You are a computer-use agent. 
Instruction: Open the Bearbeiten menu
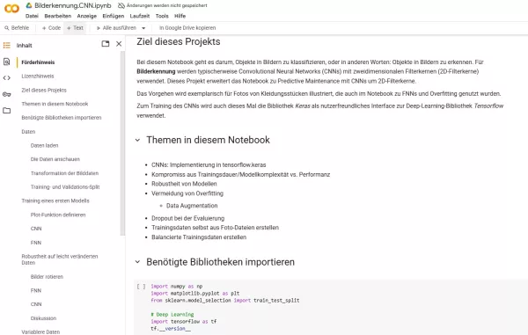58,16
